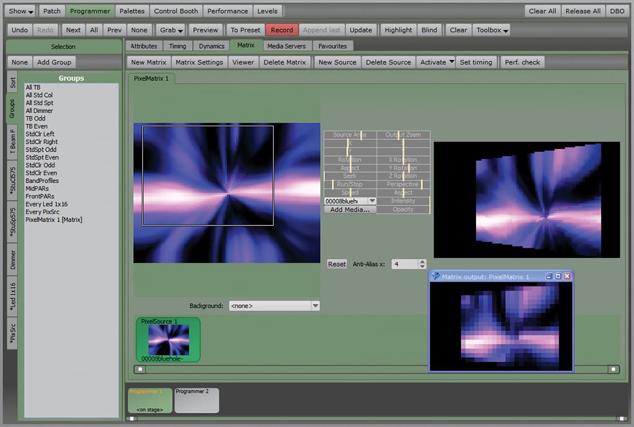Screen dimensions: 634x427
Task: Select the FrontPARs group
Action: point(40,196)
